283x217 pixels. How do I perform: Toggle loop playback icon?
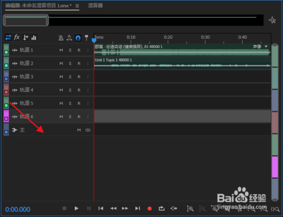[x=161, y=209]
